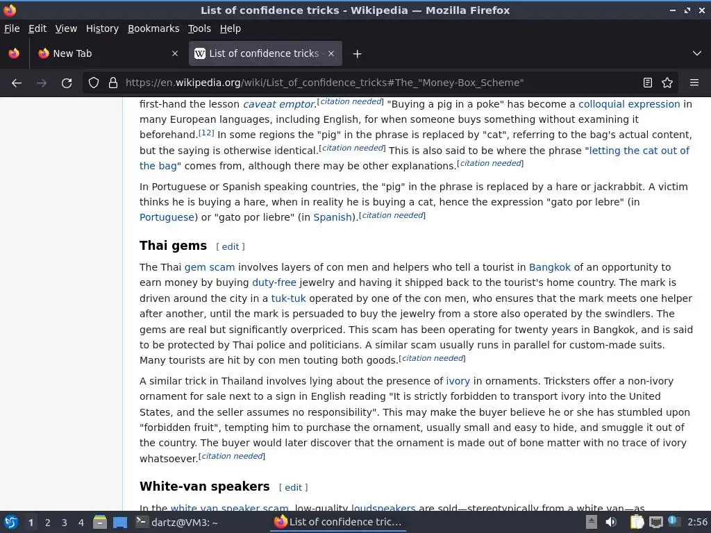Screen dimensions: 711x533
Task: Open citation needed after 'both goods'
Action: tap(433, 358)
